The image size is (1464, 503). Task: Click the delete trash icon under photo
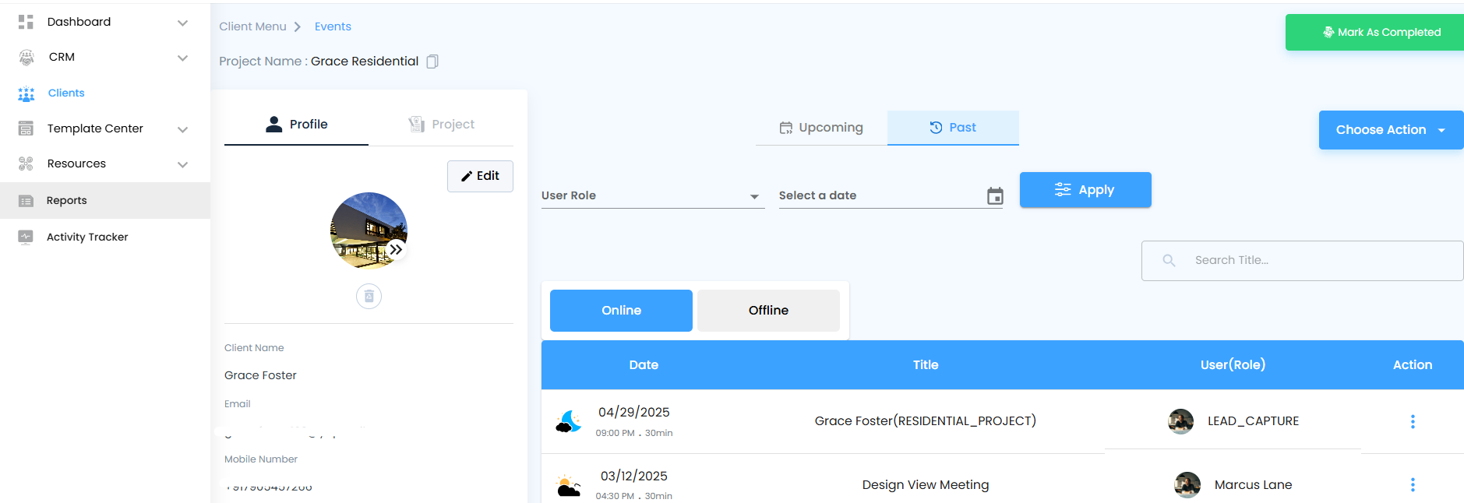pyautogui.click(x=369, y=296)
